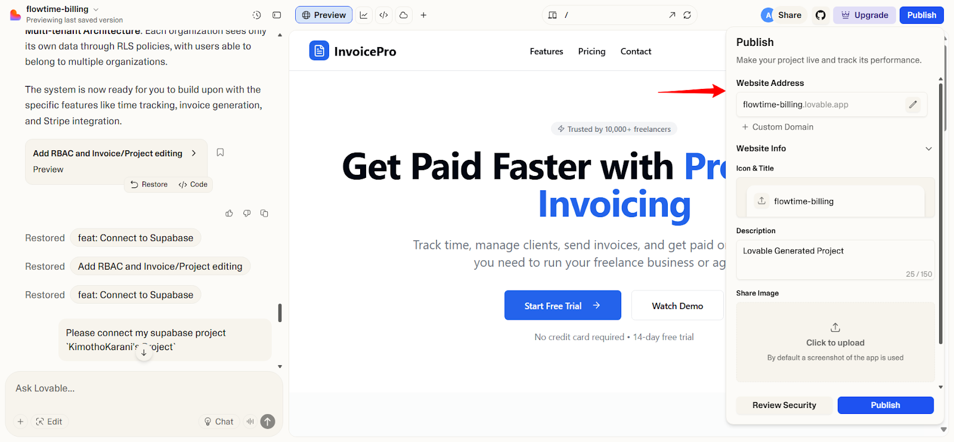Edit website address with pencil icon
Viewport: 954px width, 442px height.
913,104
